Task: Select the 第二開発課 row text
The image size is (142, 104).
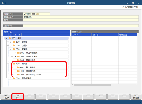Action: pos(31,71)
